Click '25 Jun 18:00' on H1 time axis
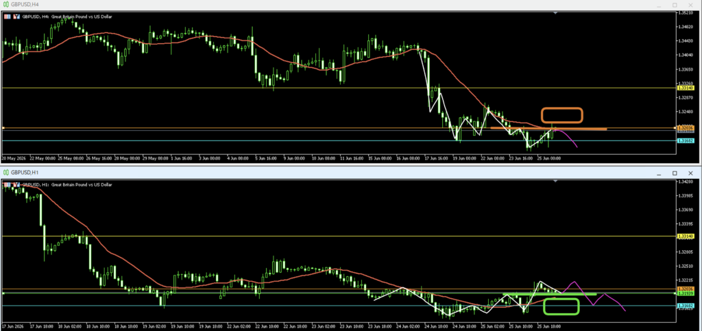This screenshot has height=331, width=702. click(x=550, y=326)
